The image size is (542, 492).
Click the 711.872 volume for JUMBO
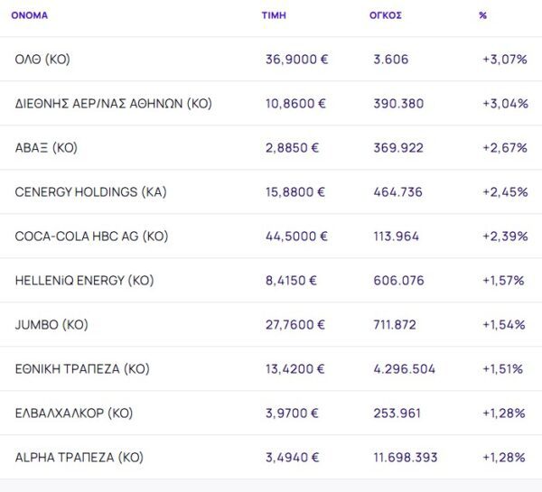(397, 325)
